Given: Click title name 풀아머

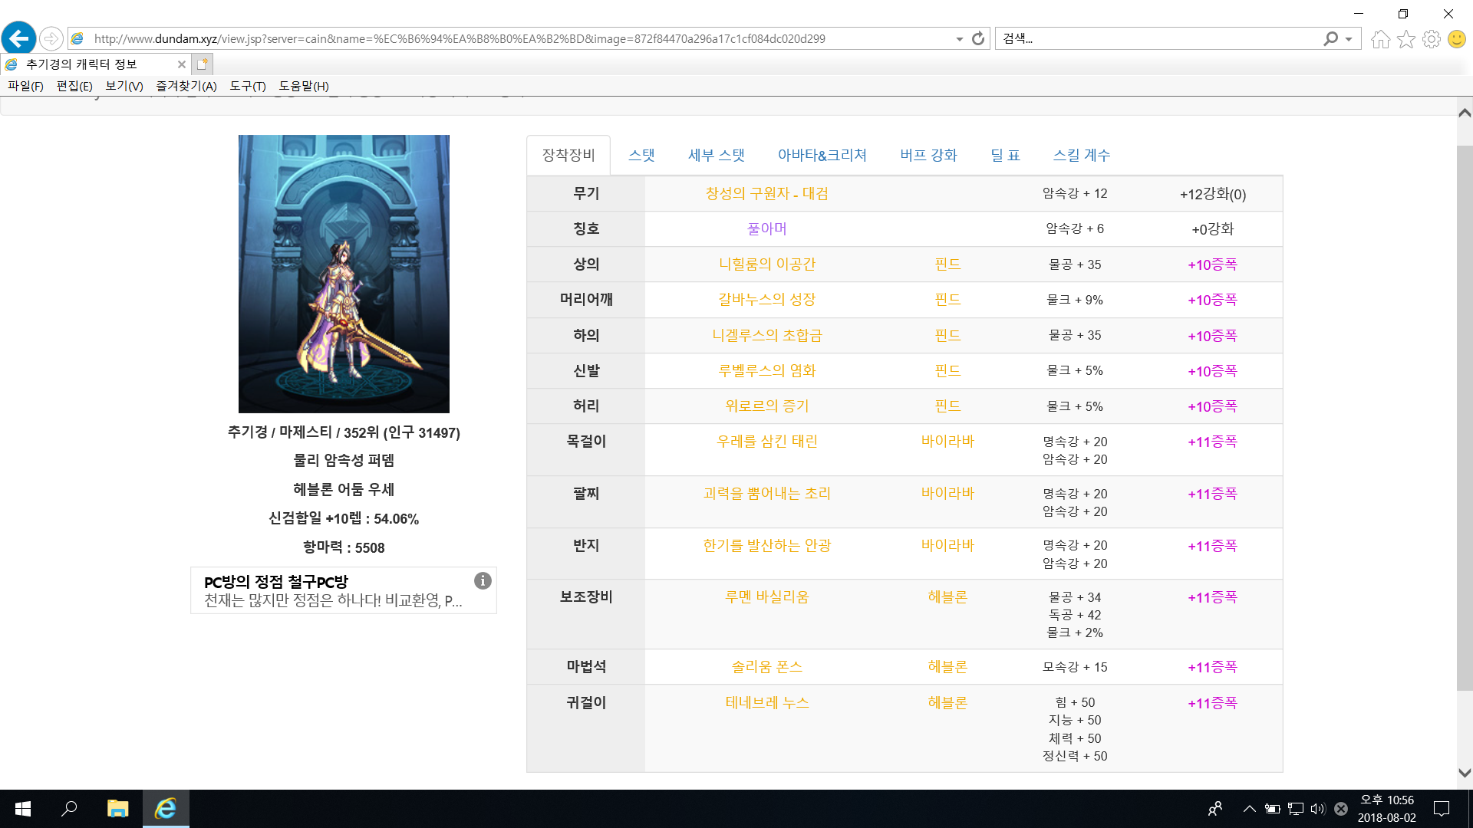Looking at the screenshot, I should point(767,228).
